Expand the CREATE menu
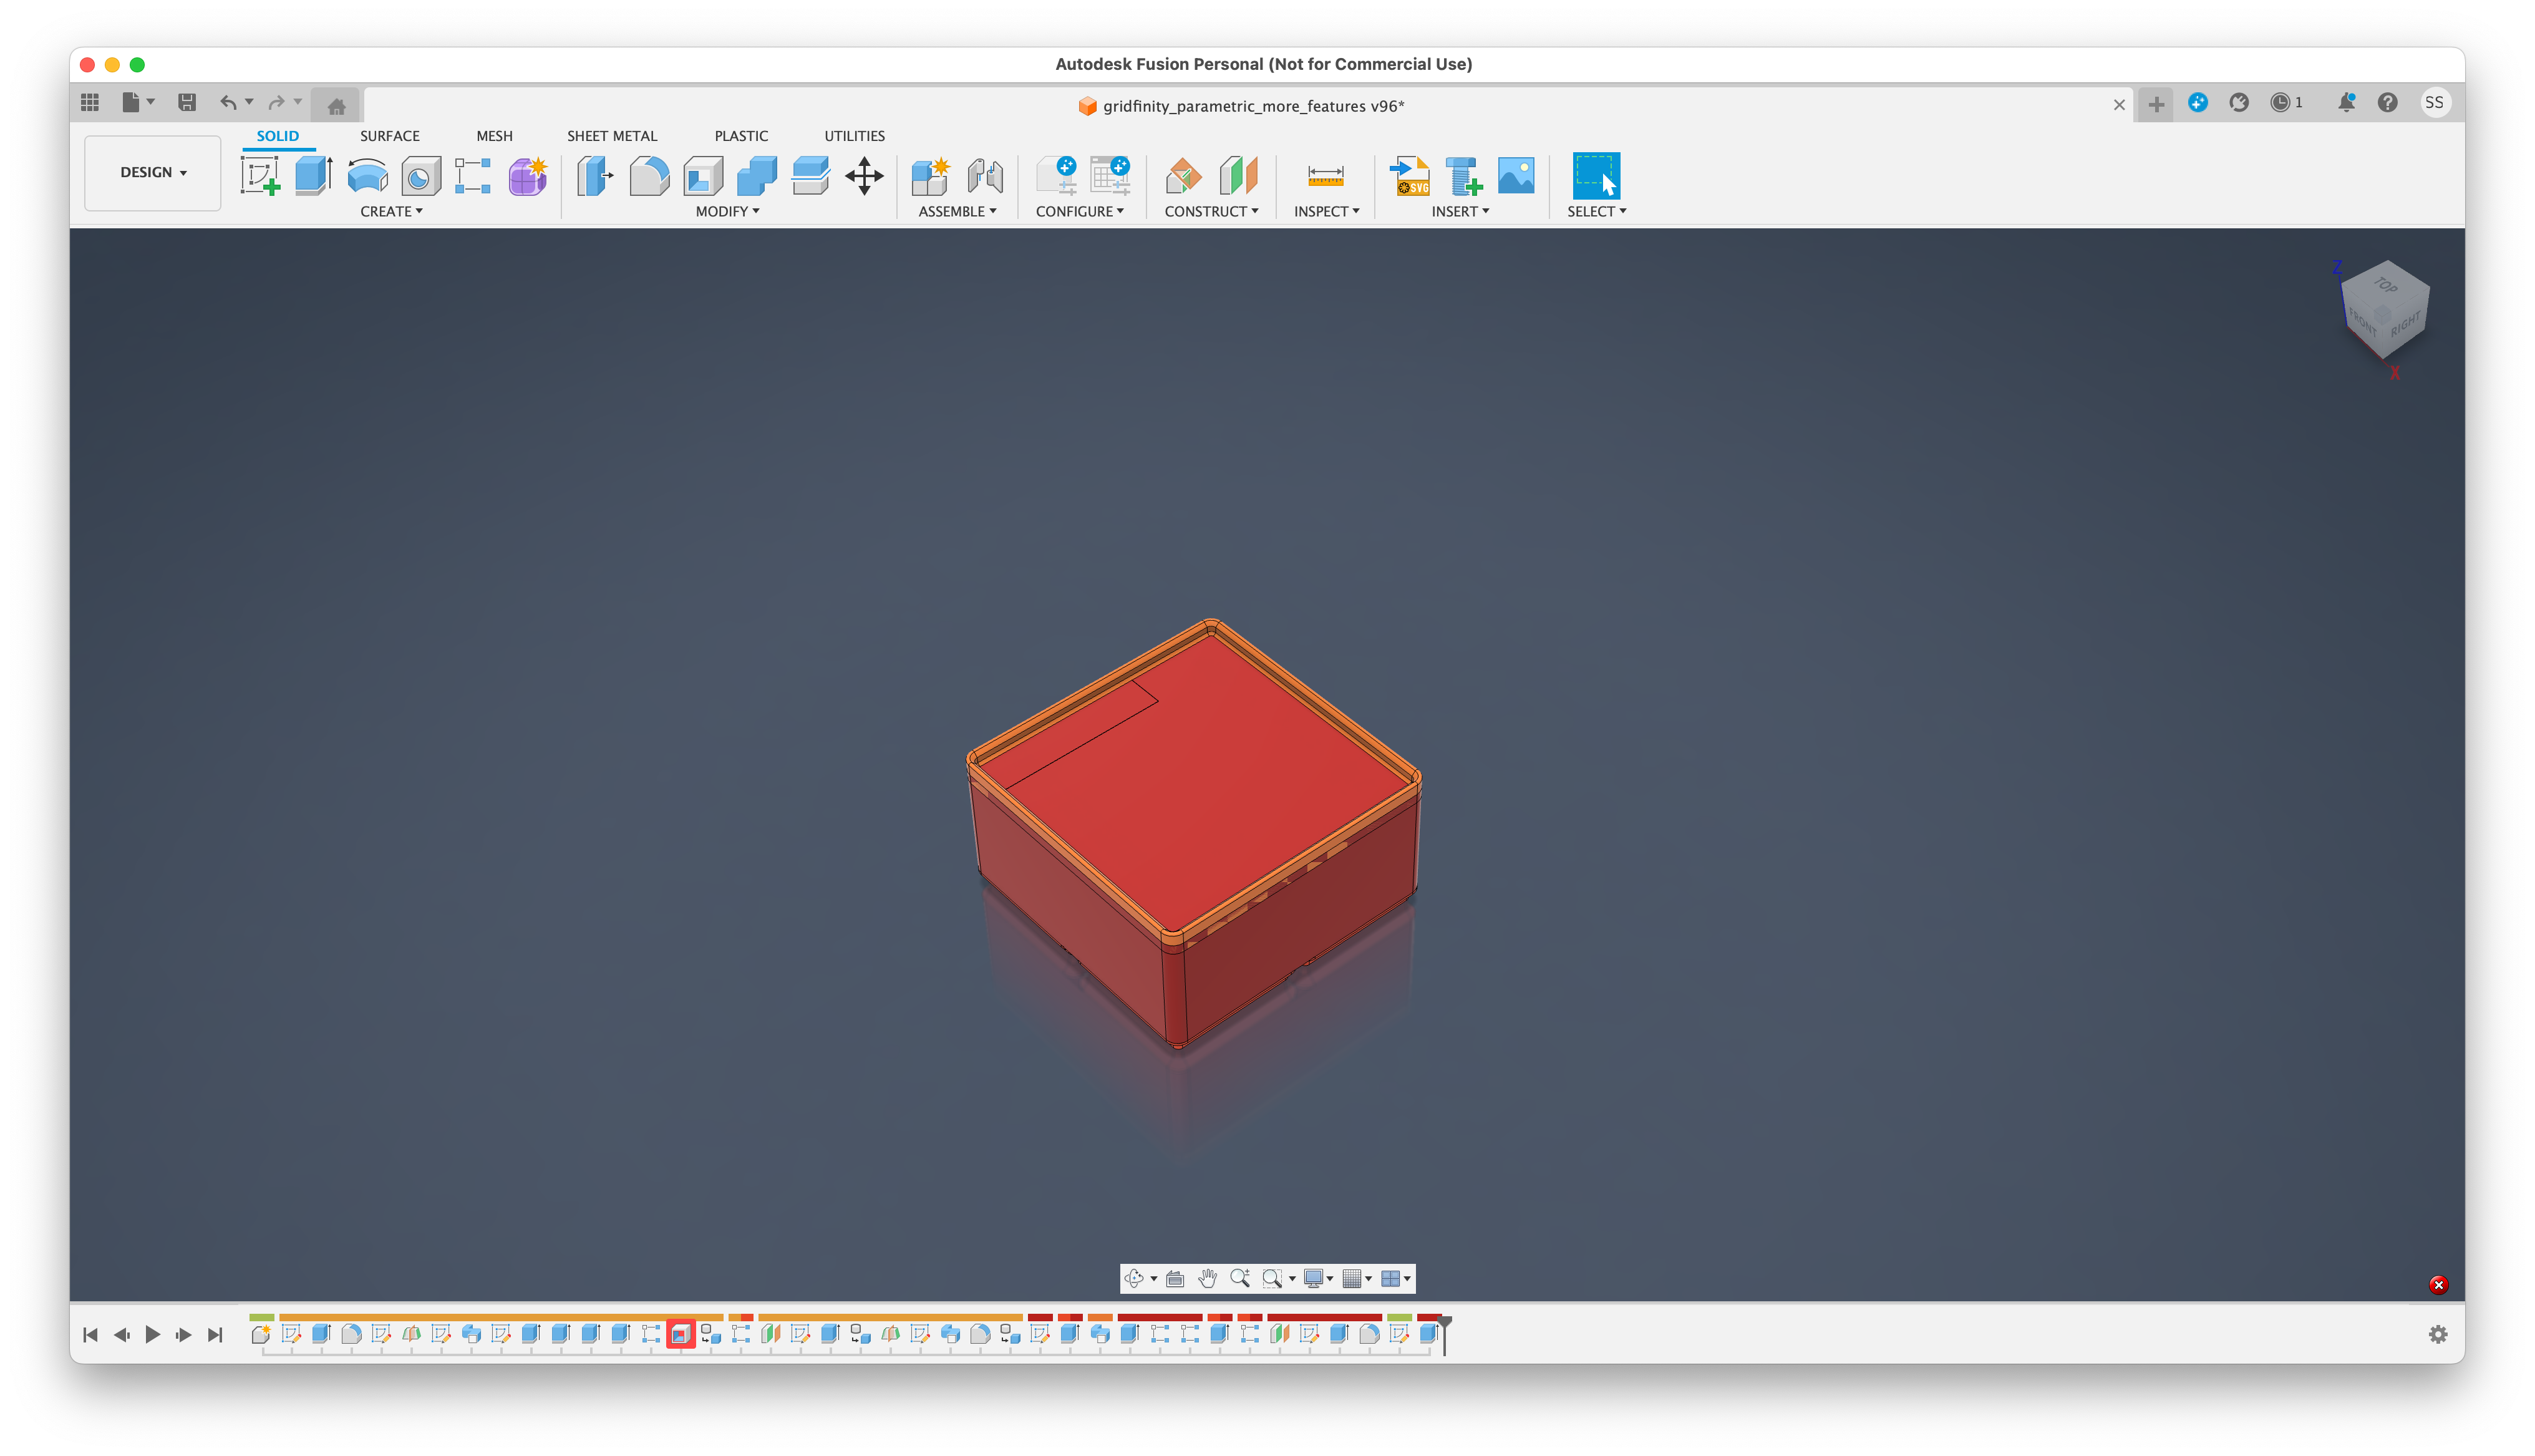Image resolution: width=2535 pixels, height=1456 pixels. coord(391,211)
